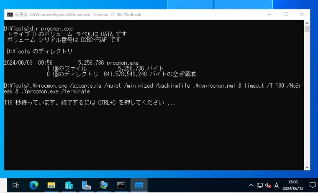
Task: Open network status tray icon
Action: click(259, 185)
